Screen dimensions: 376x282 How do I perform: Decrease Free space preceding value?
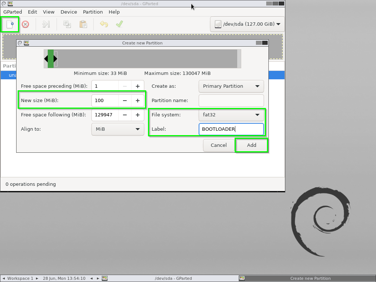tap(125, 86)
